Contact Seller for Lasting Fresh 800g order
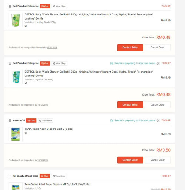The image size is (185, 190). [x=130, y=48]
